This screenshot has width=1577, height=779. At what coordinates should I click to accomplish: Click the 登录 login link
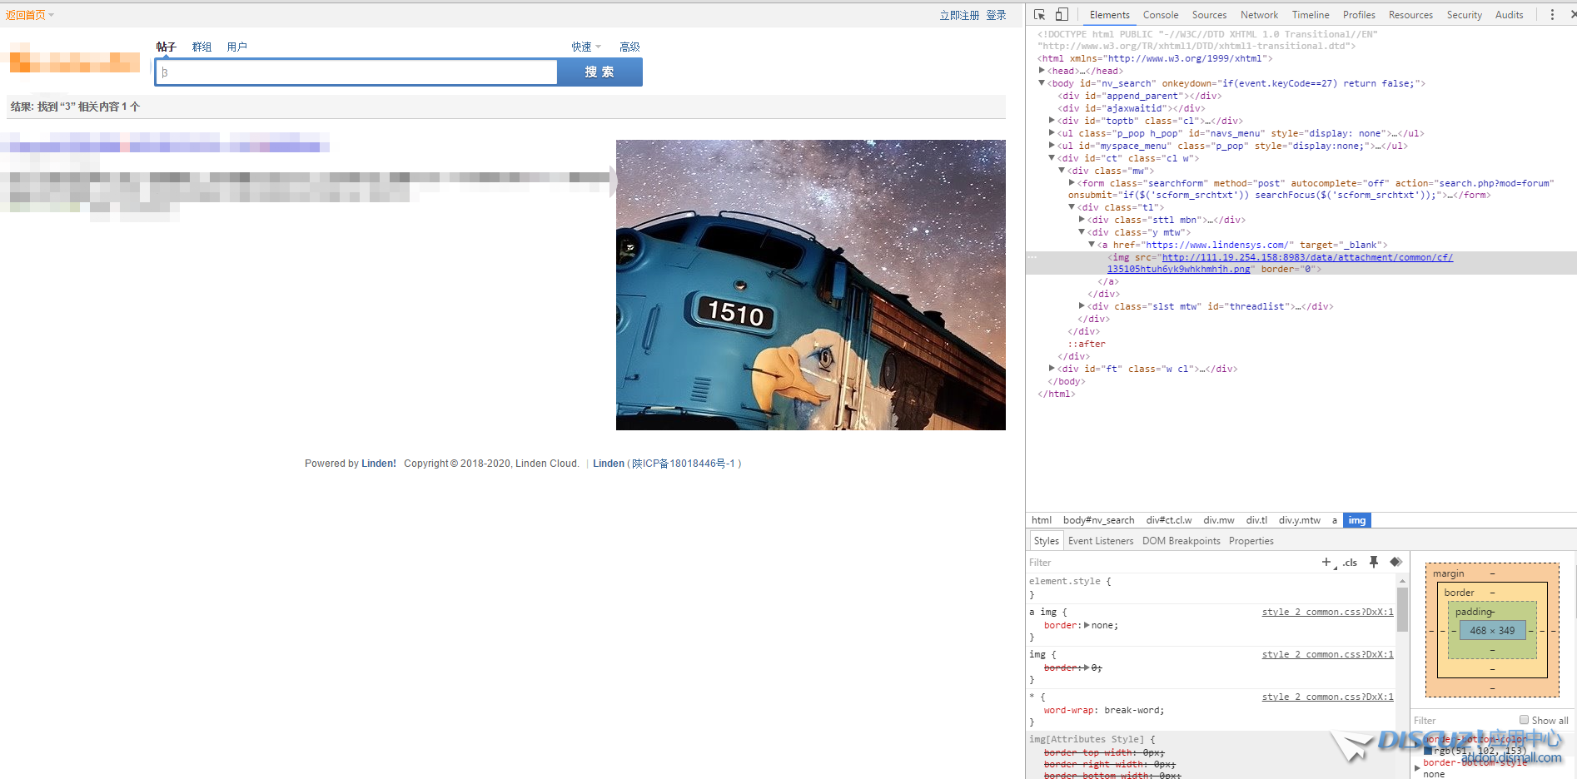[x=996, y=15]
